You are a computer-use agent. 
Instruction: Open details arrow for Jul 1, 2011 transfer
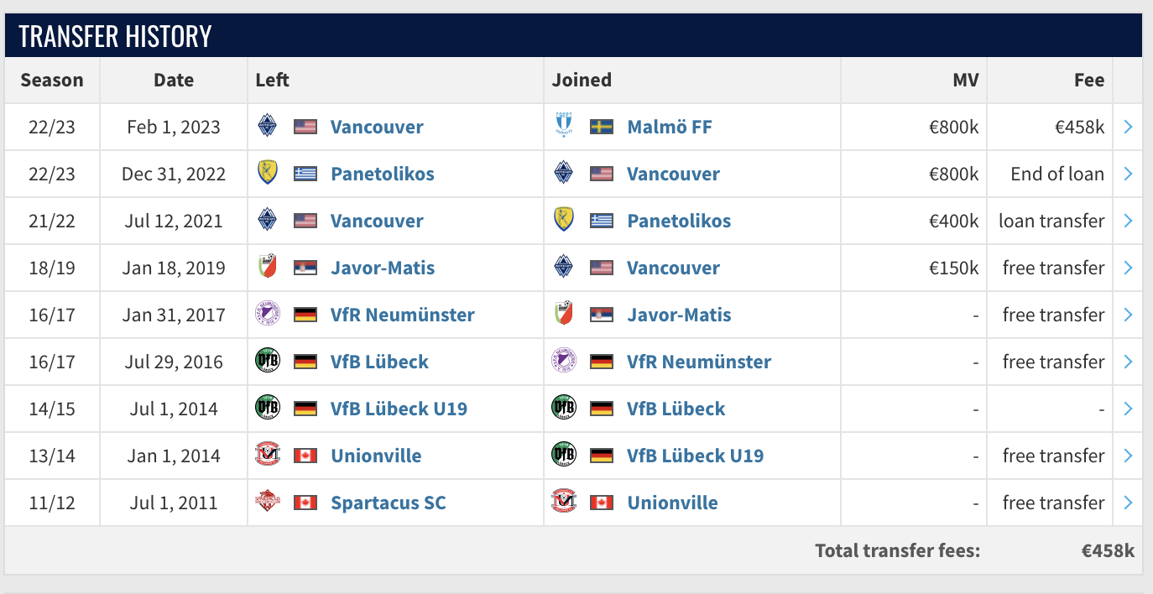pyautogui.click(x=1128, y=503)
